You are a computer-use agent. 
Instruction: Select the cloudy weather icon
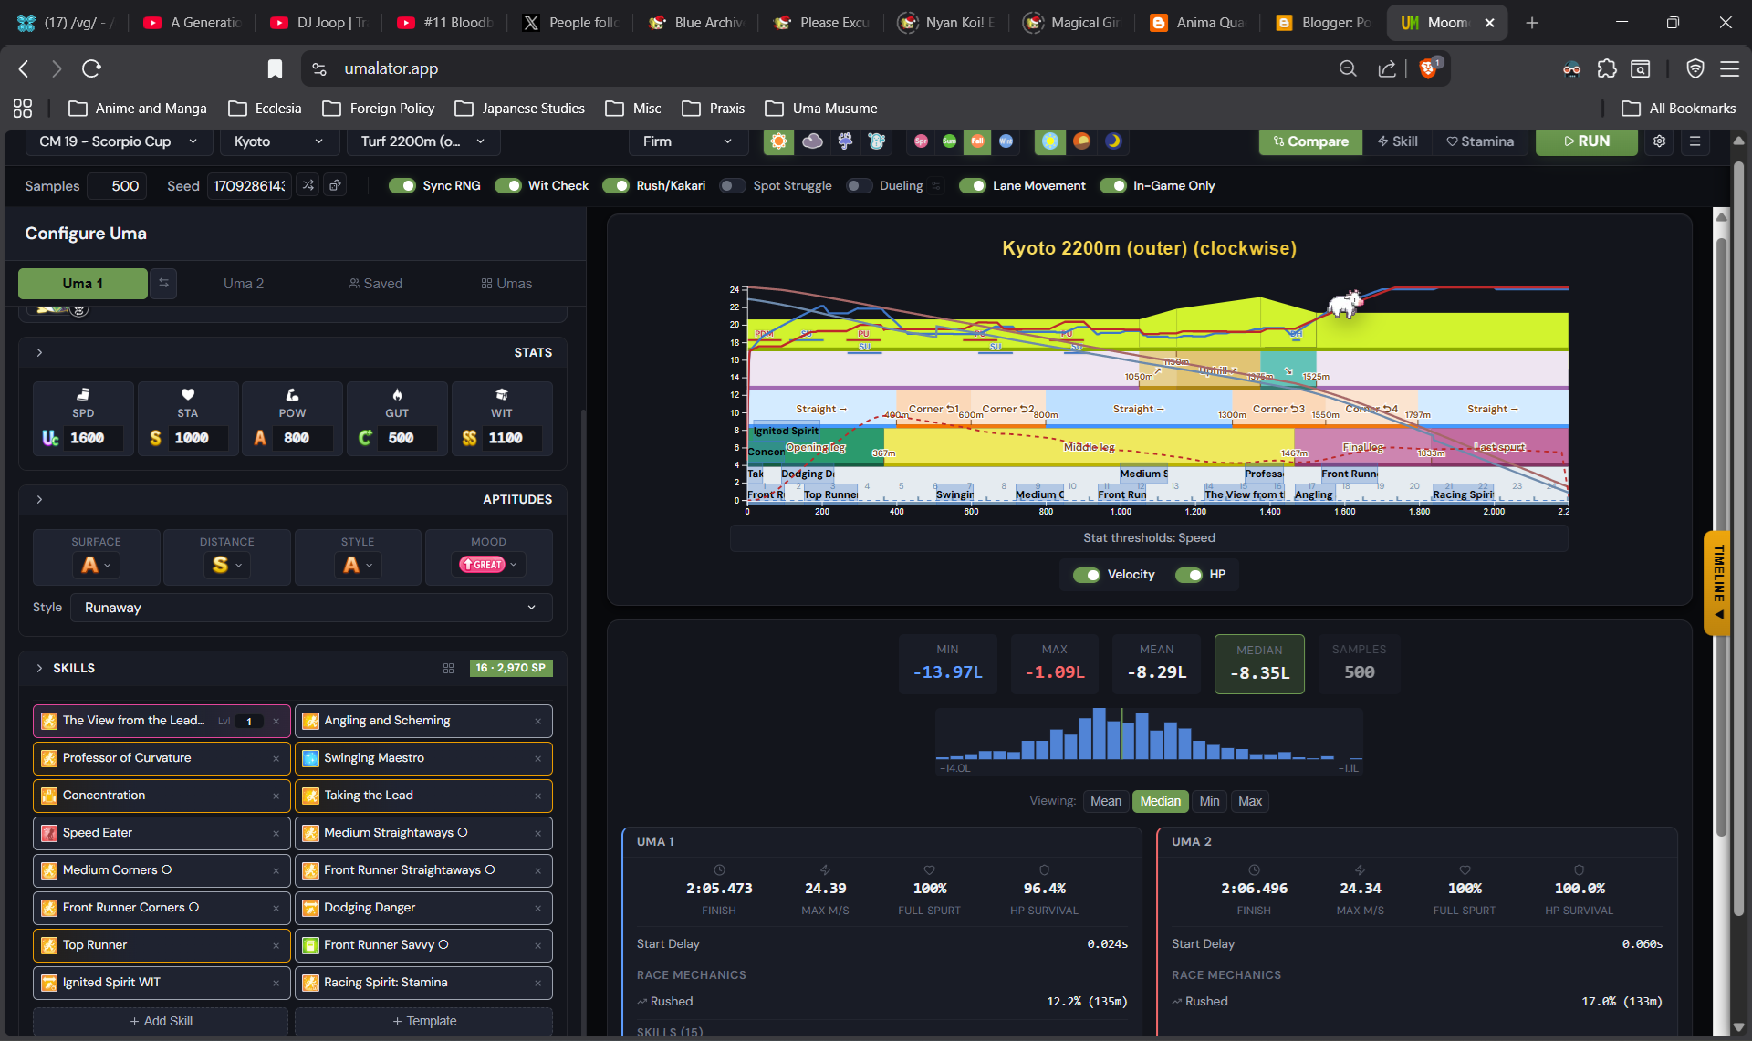pos(812,141)
